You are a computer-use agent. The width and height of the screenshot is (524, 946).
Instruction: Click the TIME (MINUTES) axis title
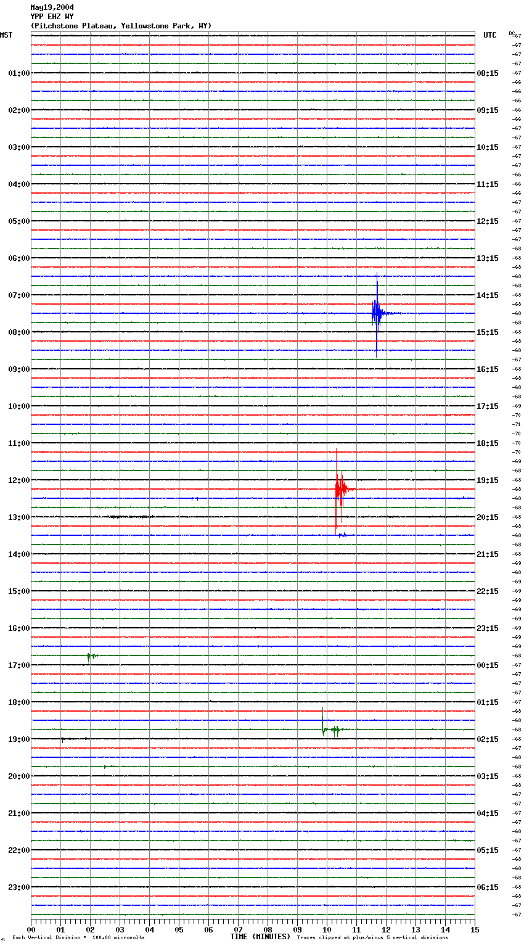pos(260,937)
